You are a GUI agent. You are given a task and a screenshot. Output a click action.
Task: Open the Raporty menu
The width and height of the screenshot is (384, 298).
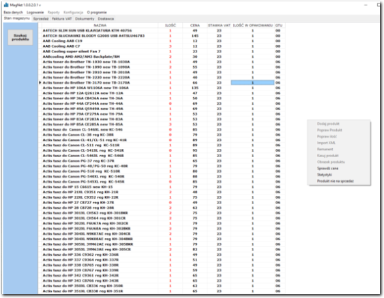click(x=54, y=12)
